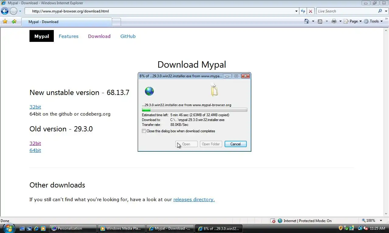Click the disabled Open button in download dialog
389x233 pixels.
point(186,144)
